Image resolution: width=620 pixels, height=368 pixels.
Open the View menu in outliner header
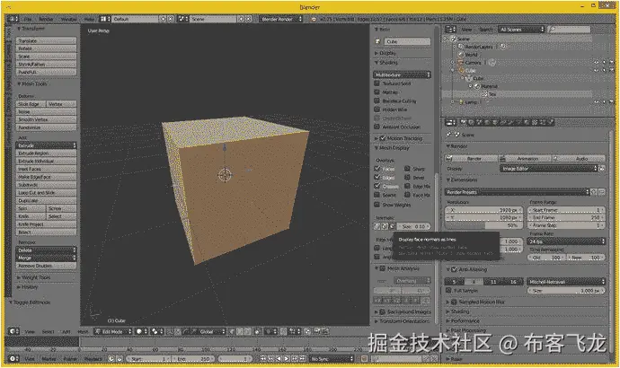click(467, 30)
